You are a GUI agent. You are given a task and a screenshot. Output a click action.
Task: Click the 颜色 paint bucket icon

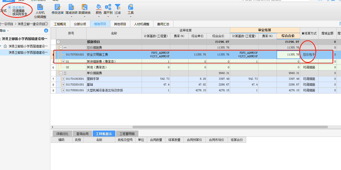(x=99, y=7)
